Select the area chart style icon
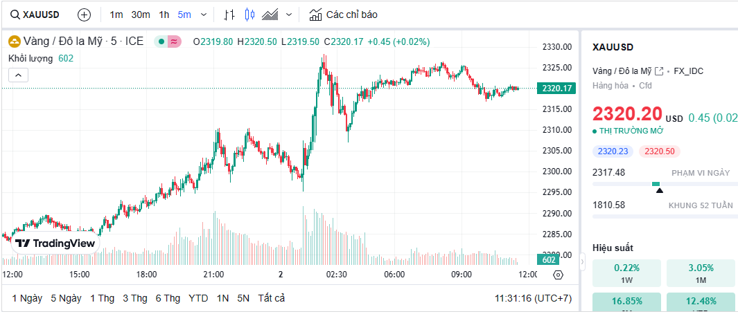 pos(270,15)
